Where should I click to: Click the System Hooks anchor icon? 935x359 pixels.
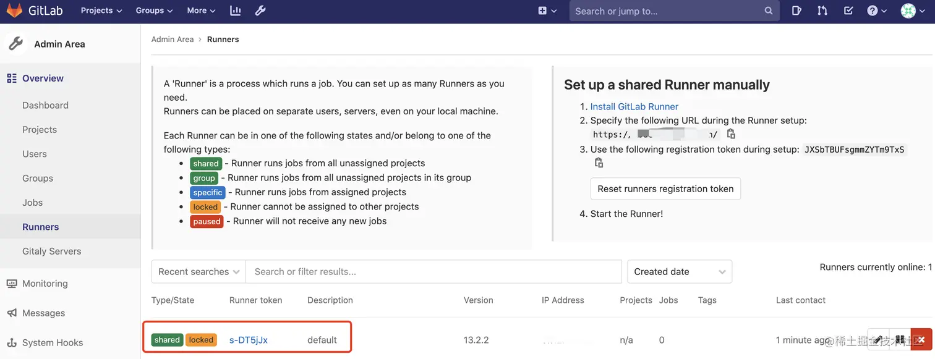tap(12, 343)
